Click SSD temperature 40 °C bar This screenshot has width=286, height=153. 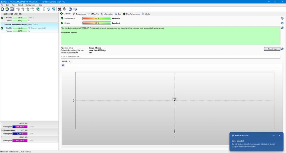pos(20,21)
